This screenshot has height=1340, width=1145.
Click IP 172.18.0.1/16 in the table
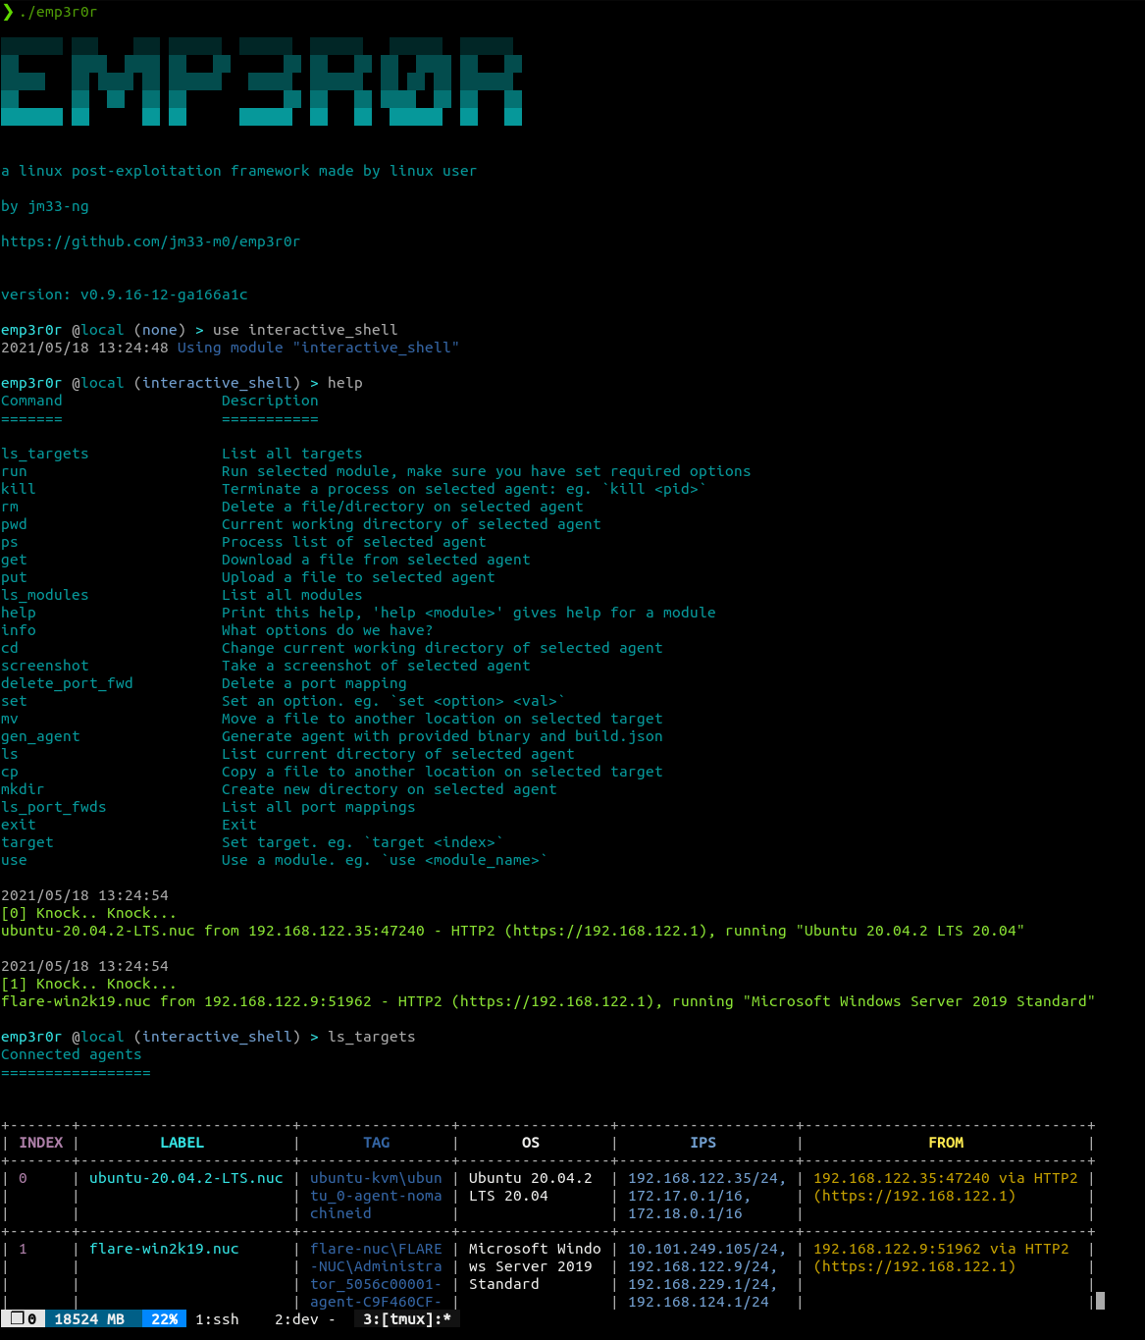[x=685, y=1213]
